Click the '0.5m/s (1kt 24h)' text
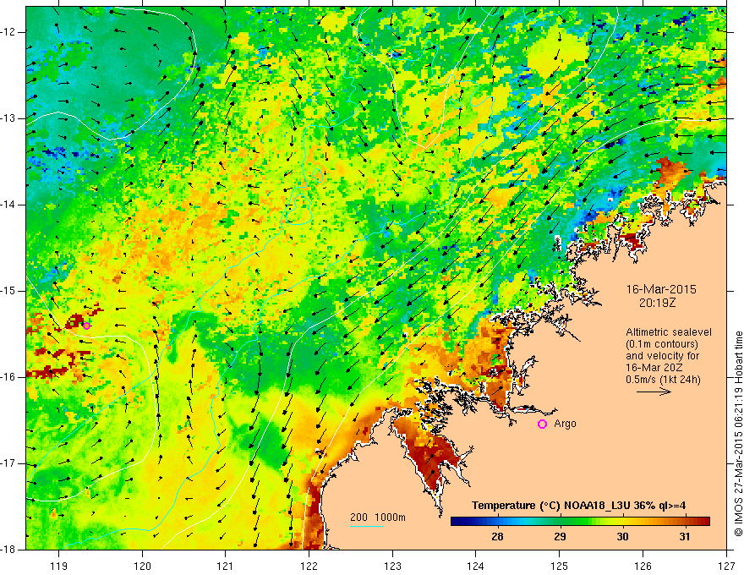This screenshot has width=744, height=575. click(x=663, y=380)
